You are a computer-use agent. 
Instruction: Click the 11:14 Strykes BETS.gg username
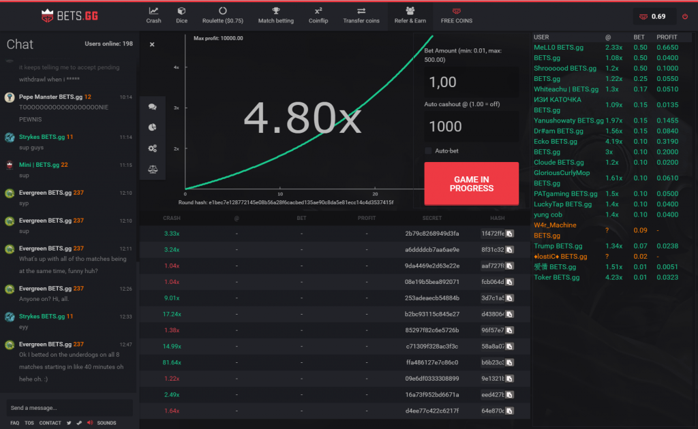point(42,137)
